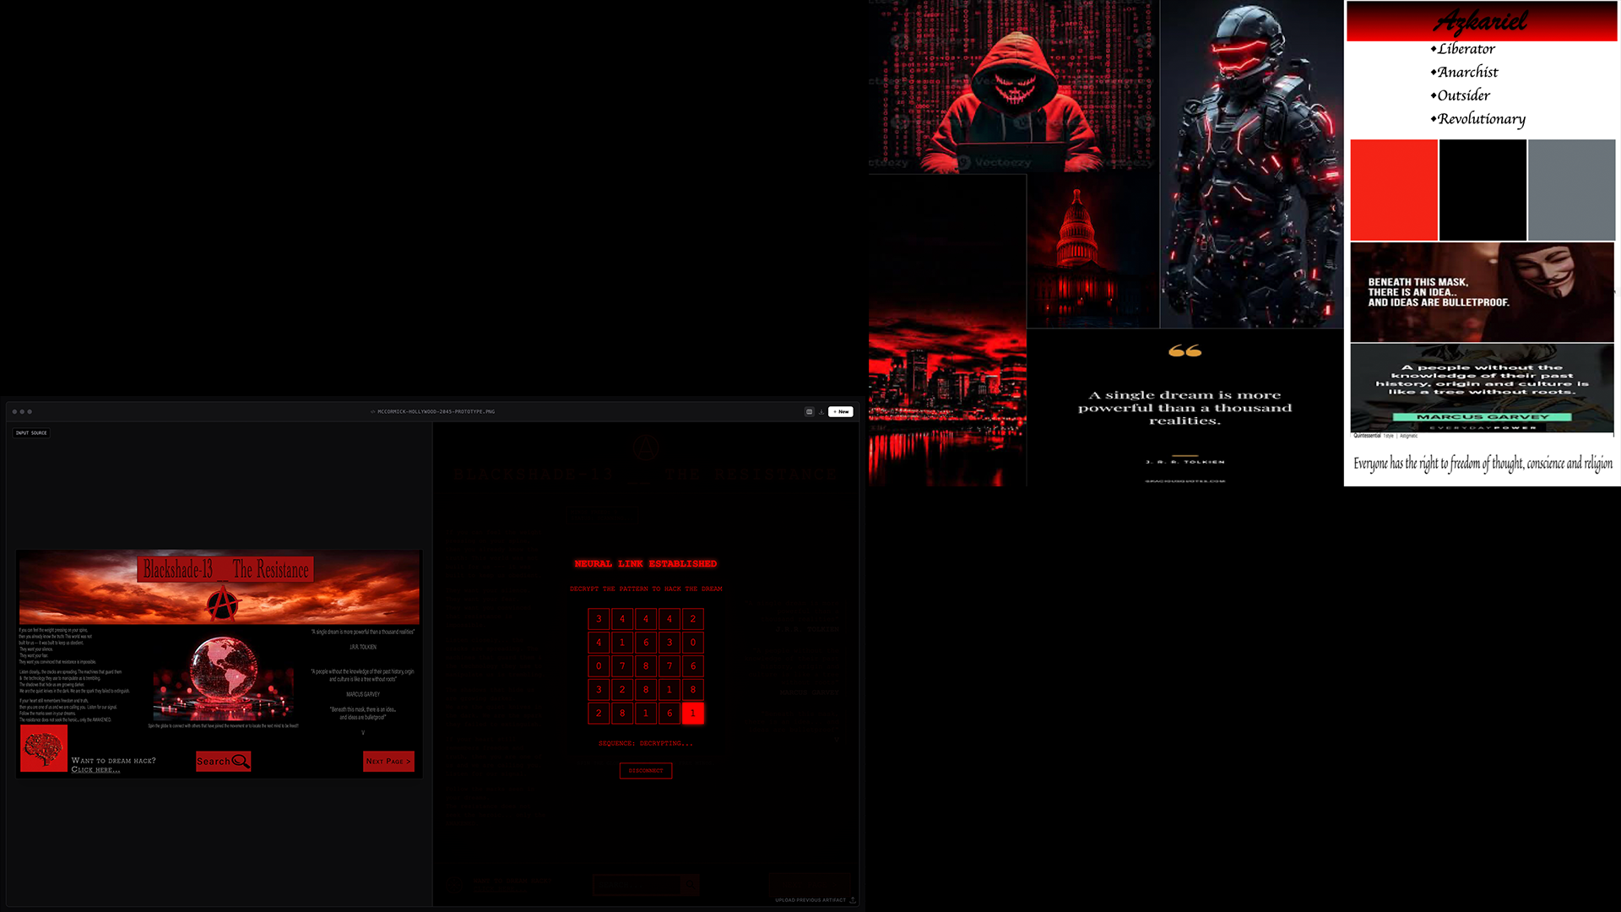The width and height of the screenshot is (1621, 912).
Task: Select the 2 cell in the bottom grid row
Action: (599, 714)
